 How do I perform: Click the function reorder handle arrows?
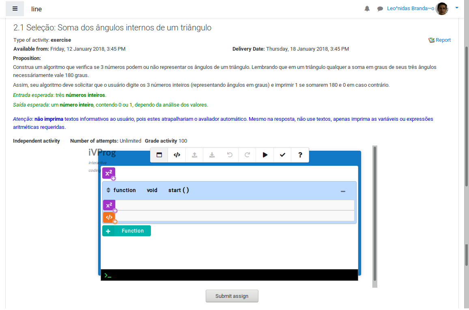click(x=108, y=190)
